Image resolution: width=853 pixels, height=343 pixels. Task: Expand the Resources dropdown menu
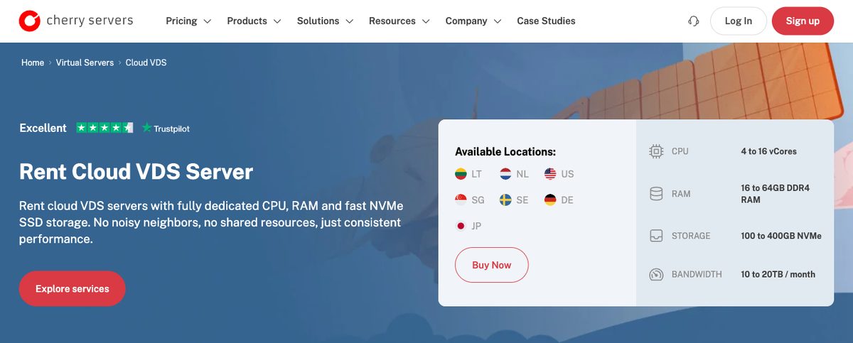pos(399,21)
